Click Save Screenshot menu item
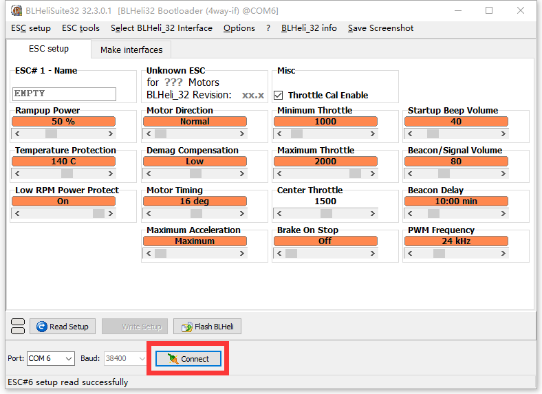This screenshot has height=394, width=542. pos(380,28)
